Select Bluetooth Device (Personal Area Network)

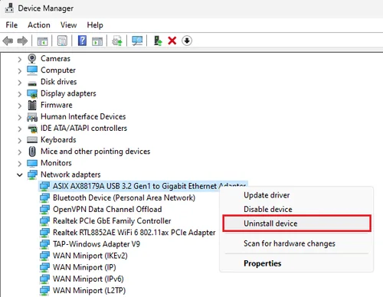124,197
